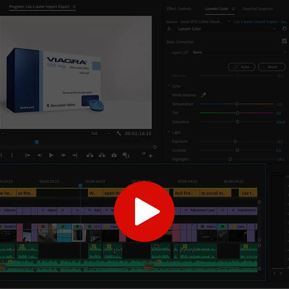
Task: Reset the Lumetri Color effect with the undo-arrow icon
Action: pos(284,29)
